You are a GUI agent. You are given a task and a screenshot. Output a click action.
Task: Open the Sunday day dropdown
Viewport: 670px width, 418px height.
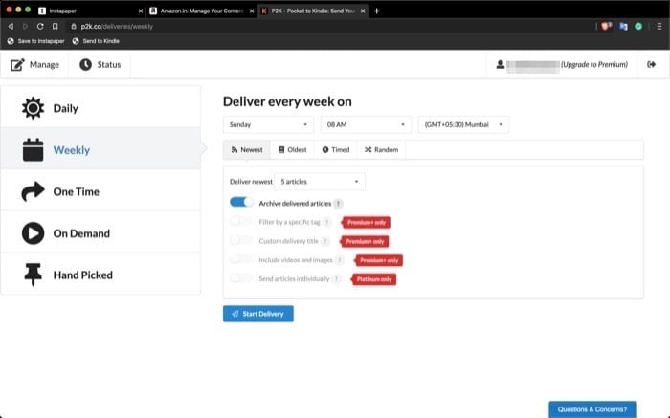268,124
